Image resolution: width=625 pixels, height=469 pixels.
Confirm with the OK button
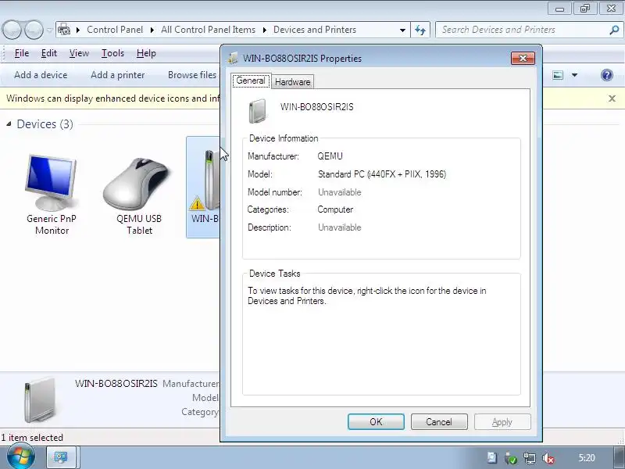pyautogui.click(x=376, y=421)
